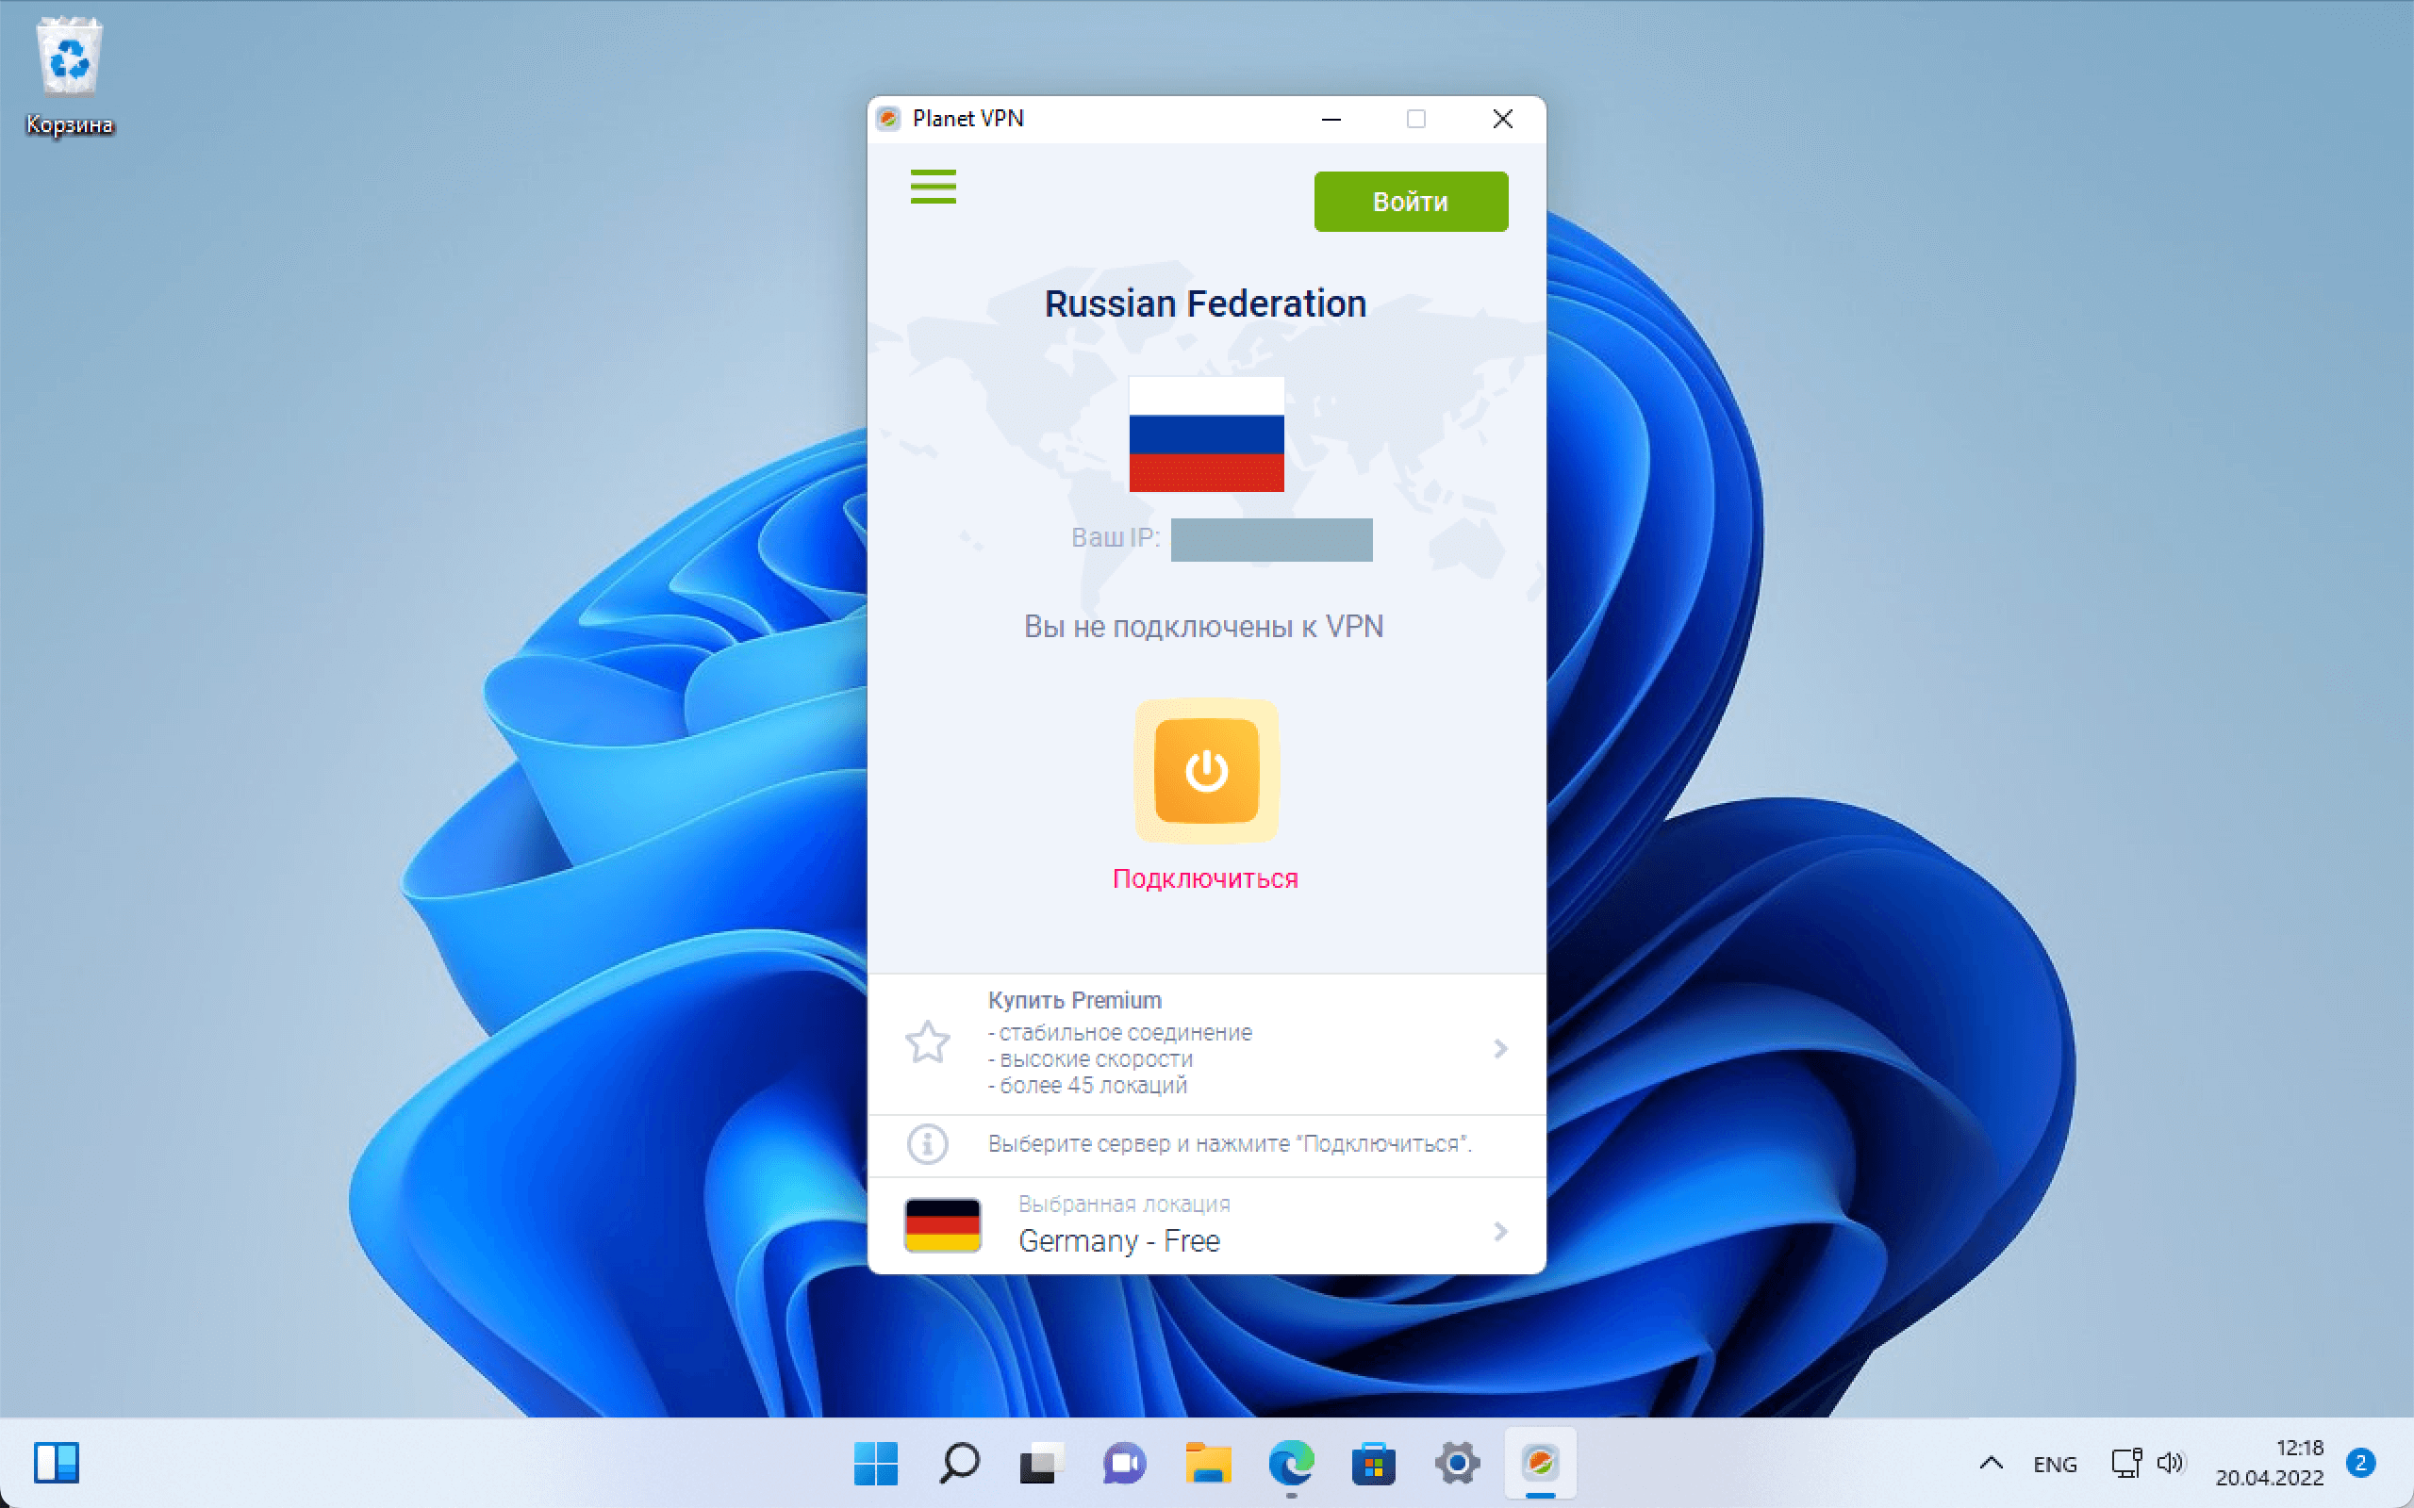
Task: Open the Chat app in taskbar
Action: (x=1124, y=1463)
